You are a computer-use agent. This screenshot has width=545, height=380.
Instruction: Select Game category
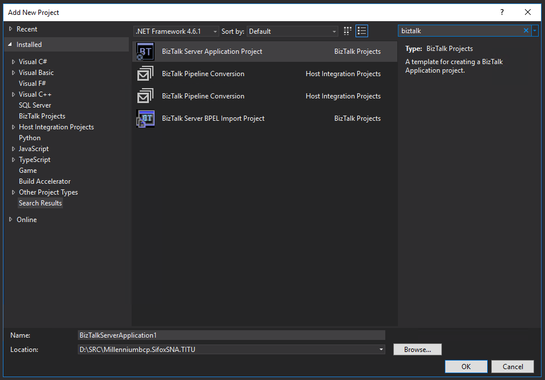(28, 171)
